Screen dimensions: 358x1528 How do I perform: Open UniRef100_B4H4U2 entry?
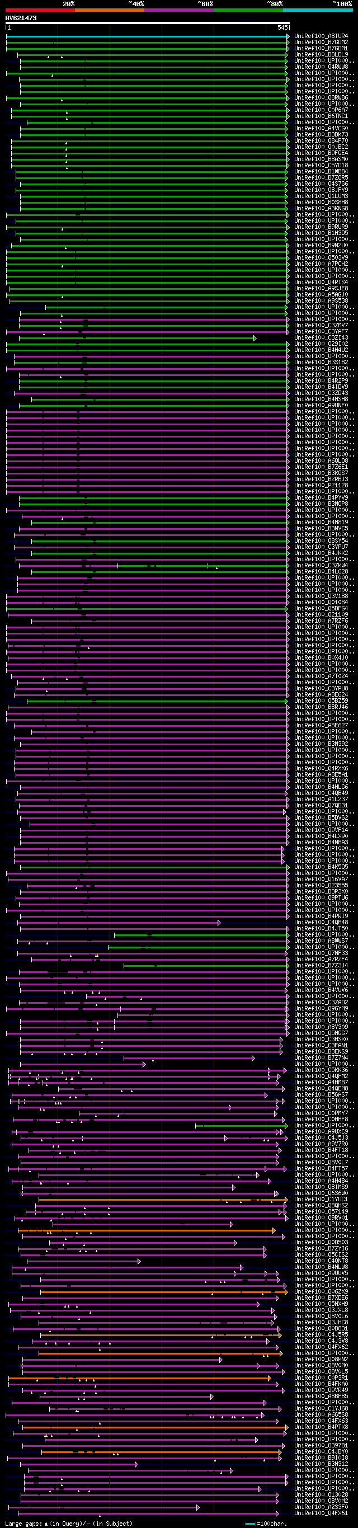(x=321, y=351)
